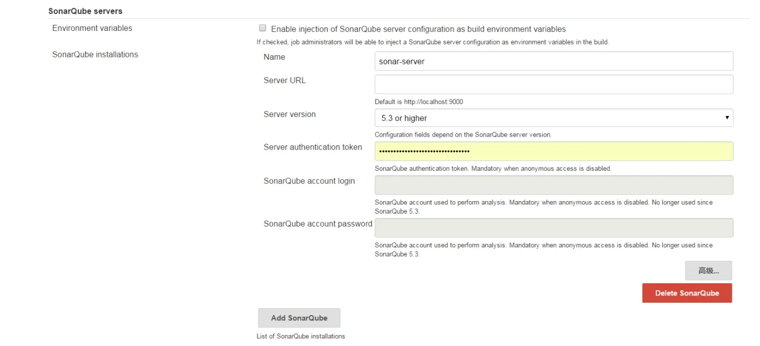Viewport: 760px width, 346px height.
Task: Click the Server authentication token field
Action: pyautogui.click(x=554, y=151)
